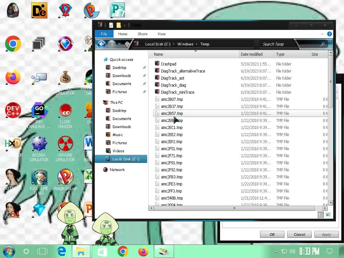Click the search magnifier icon
Image resolution: width=344 pixels, height=258 pixels.
click(322, 44)
